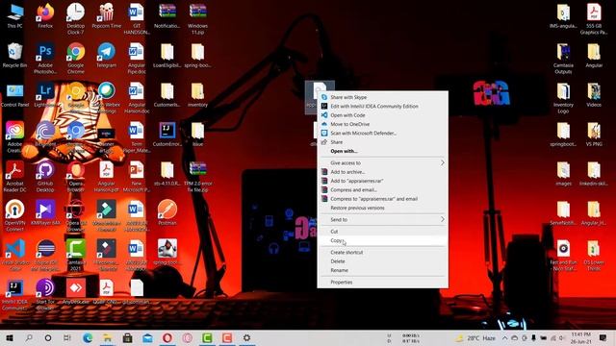Select Move to OneDrive
Viewport: 616px width, 346px height.
pyautogui.click(x=383, y=124)
